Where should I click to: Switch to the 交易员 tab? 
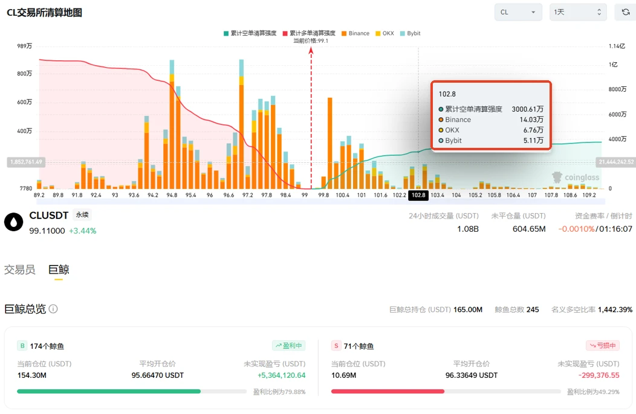[x=19, y=269]
